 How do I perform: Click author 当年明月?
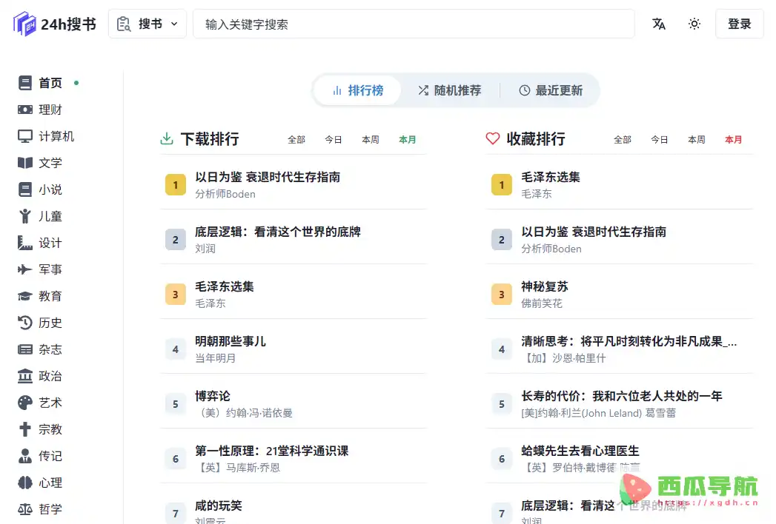point(215,358)
